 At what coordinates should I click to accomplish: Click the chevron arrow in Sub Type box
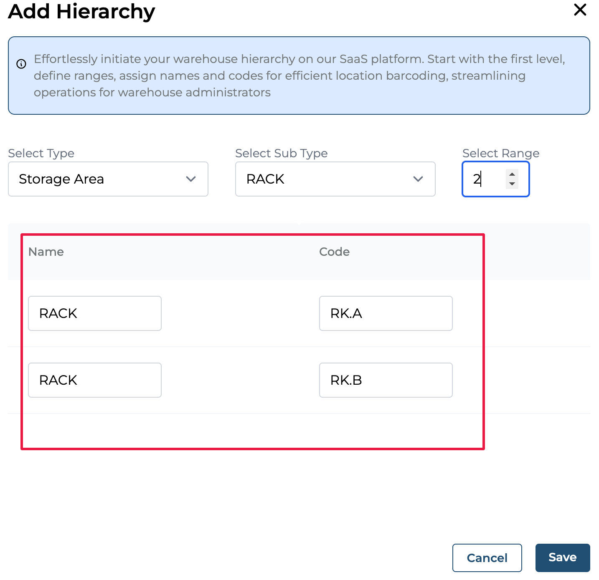418,179
